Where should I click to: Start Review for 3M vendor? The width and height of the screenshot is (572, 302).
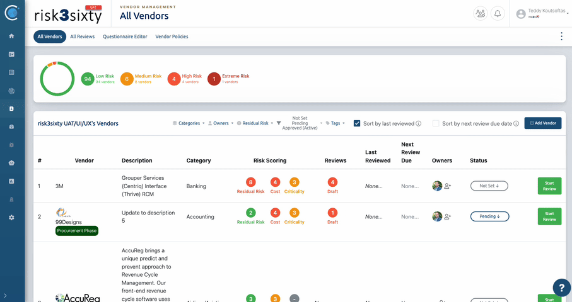click(x=549, y=186)
